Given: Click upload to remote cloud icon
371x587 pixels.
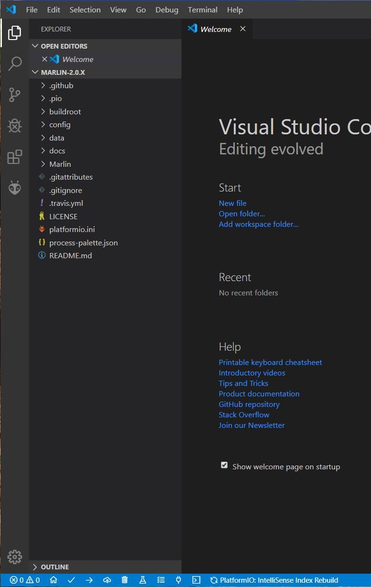Looking at the screenshot, I should (107, 580).
